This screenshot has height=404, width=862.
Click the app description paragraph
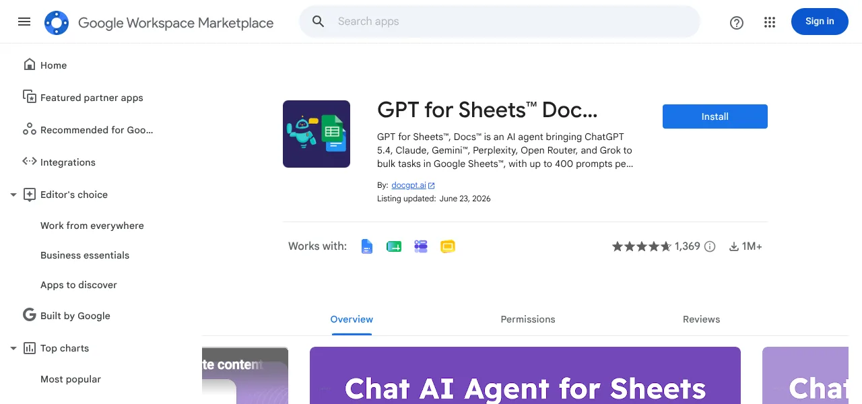click(505, 150)
